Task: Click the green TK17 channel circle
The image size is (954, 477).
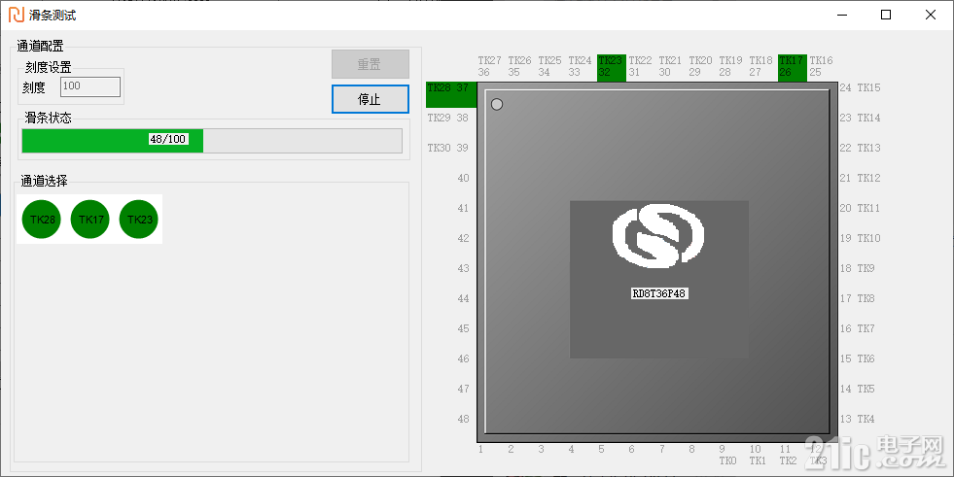Action: (x=90, y=220)
